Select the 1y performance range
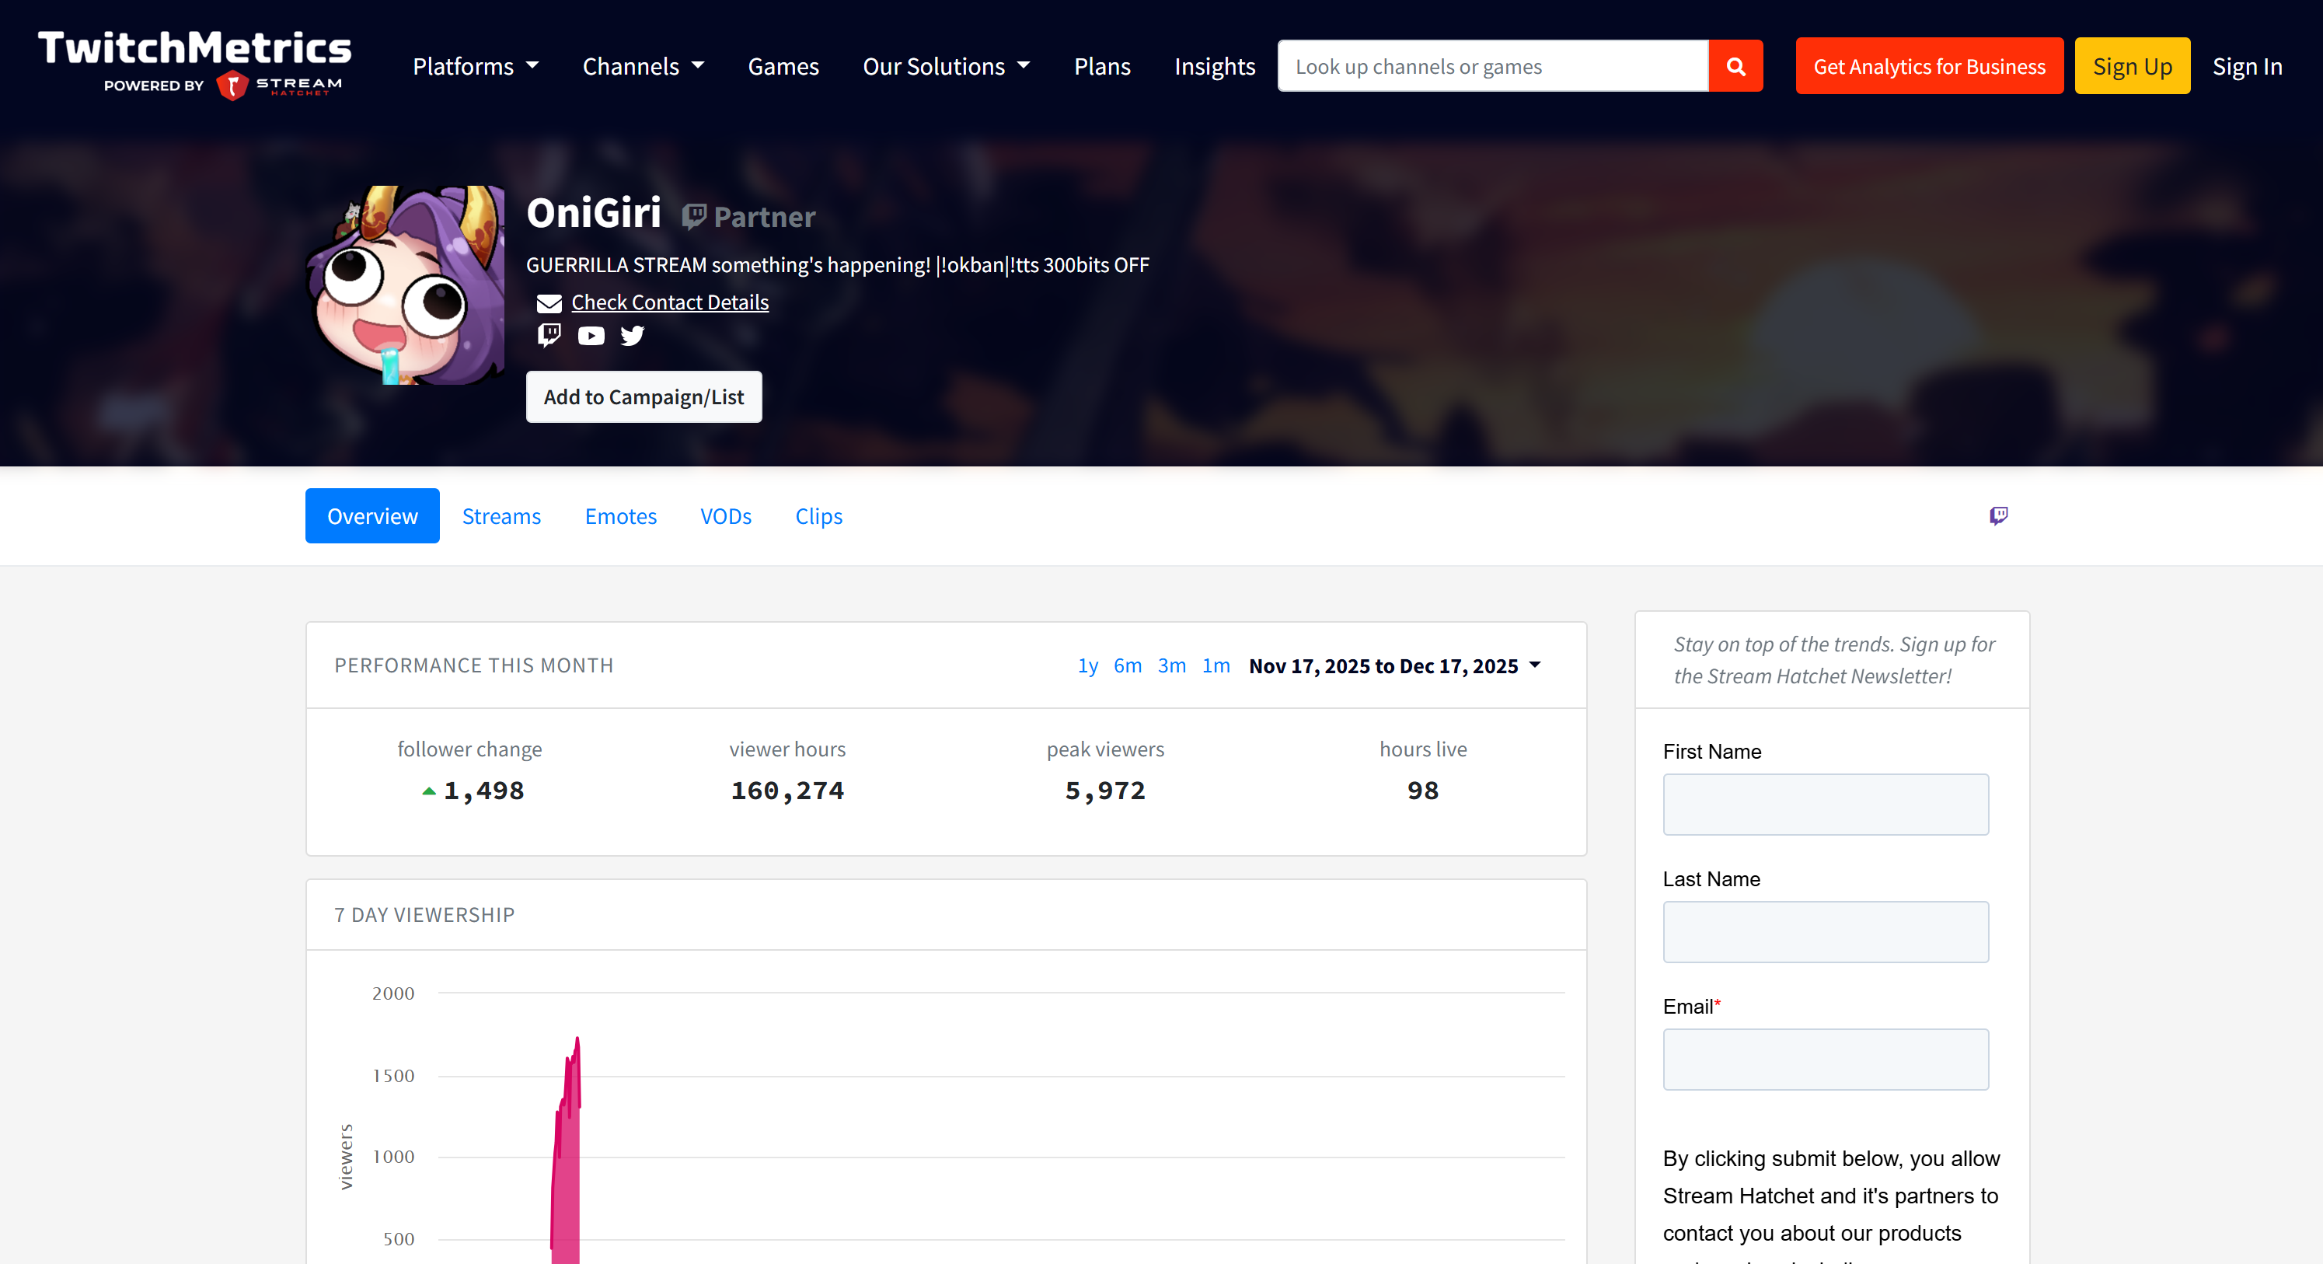Viewport: 2323px width, 1264px height. click(x=1087, y=666)
